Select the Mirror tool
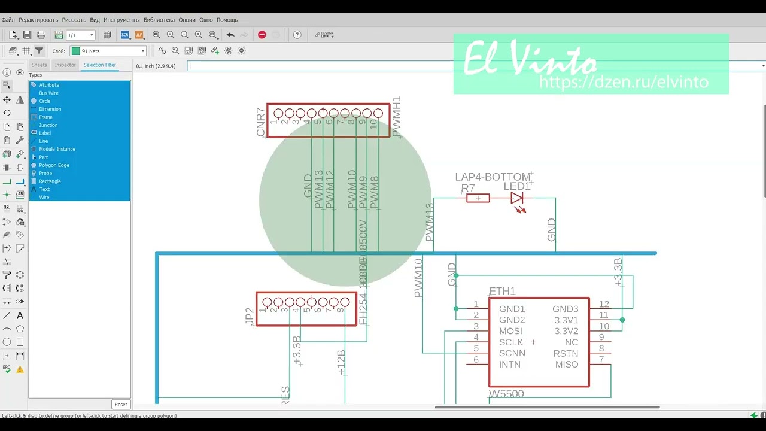Screen dimensions: 766x431 20,100
